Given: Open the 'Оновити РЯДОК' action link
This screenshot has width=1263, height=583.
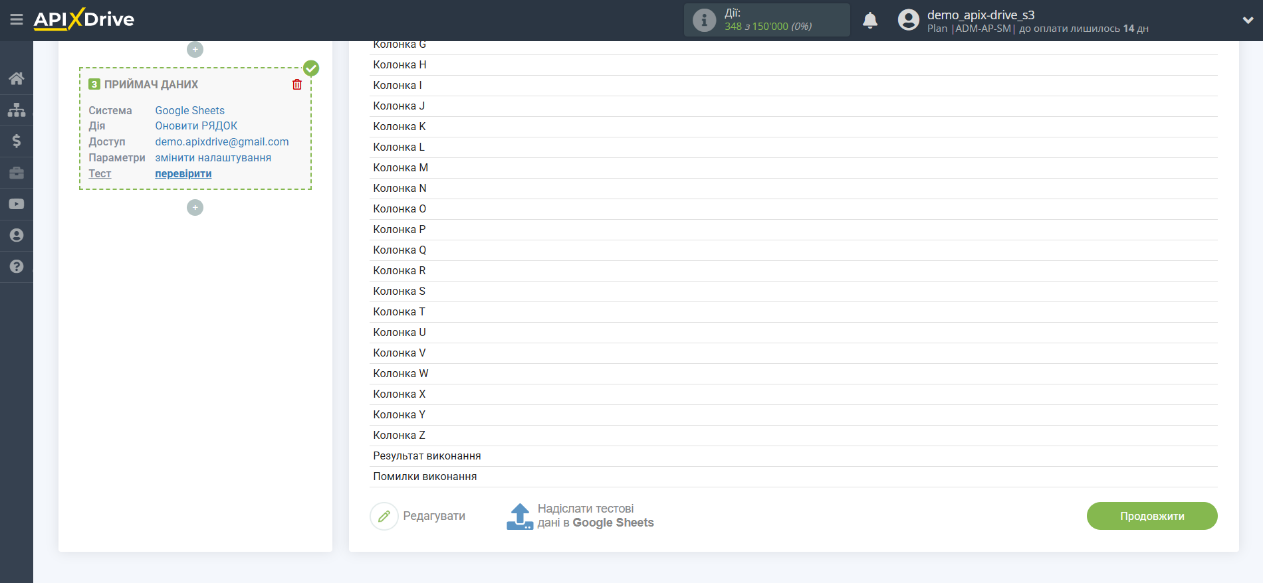Looking at the screenshot, I should point(196,125).
